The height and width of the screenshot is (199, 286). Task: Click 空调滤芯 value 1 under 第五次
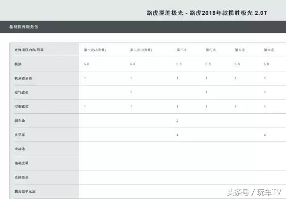point(236,107)
